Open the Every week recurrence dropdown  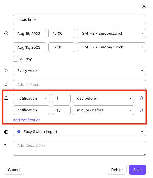click(79, 71)
